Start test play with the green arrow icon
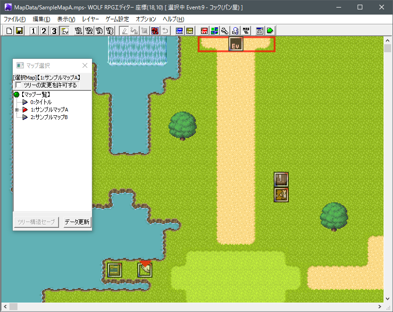393x312 pixels. (x=270, y=31)
